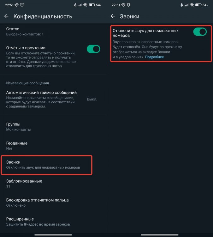213x237 pixels.
Task: Open the Статус privacy setting
Action: [53, 31]
